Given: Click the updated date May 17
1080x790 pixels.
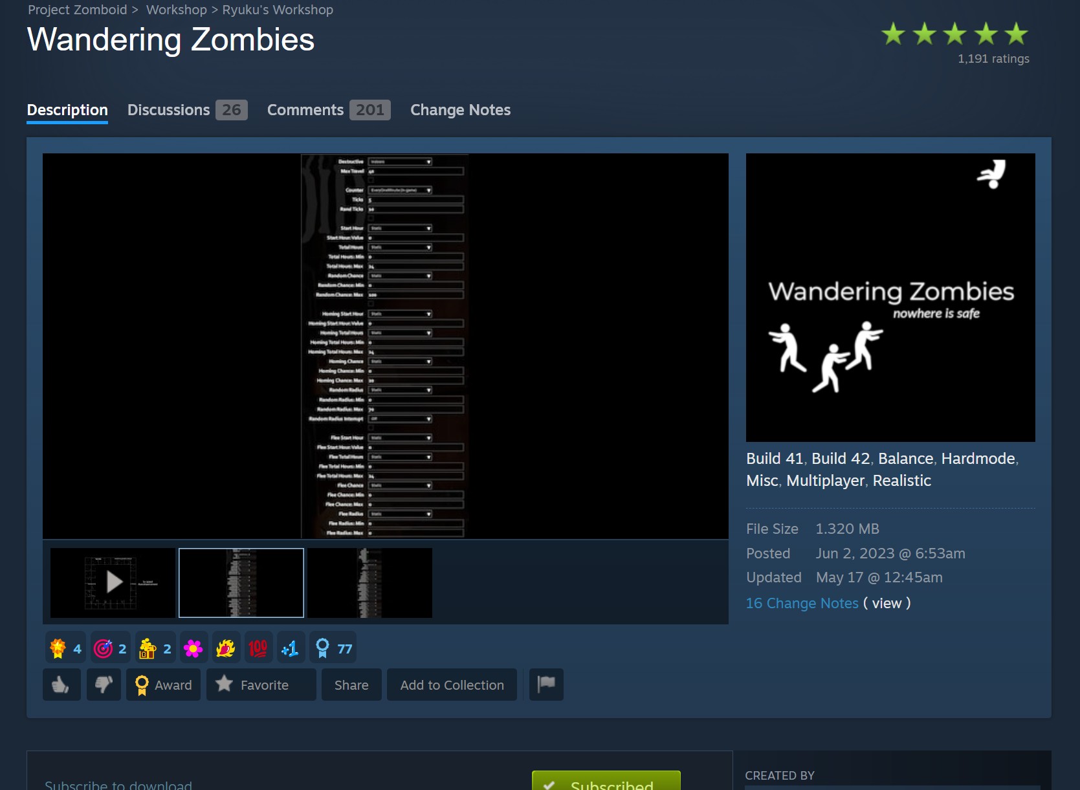Looking at the screenshot, I should click(879, 578).
